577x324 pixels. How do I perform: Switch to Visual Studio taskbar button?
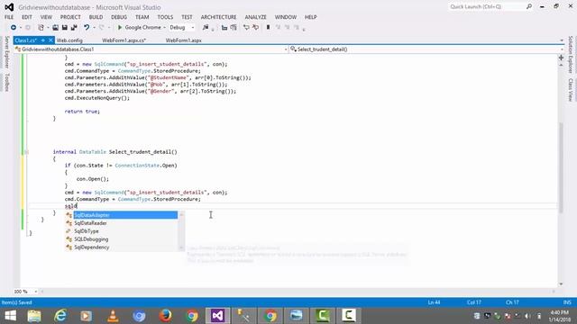217,316
